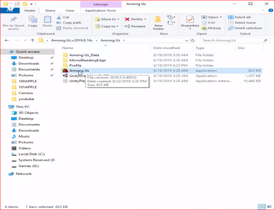The width and height of the screenshot is (275, 210).
Task: Switch to large icons view in status bar
Action: tap(269, 207)
